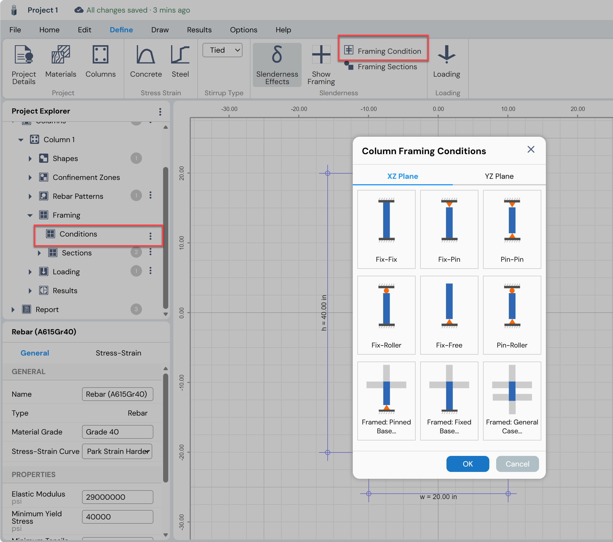Image resolution: width=613 pixels, height=542 pixels.
Task: Open the Tied stirrup type dropdown
Action: 223,50
